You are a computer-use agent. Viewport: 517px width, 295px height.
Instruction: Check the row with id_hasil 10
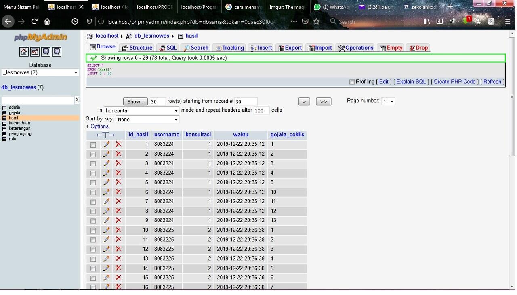(93, 230)
